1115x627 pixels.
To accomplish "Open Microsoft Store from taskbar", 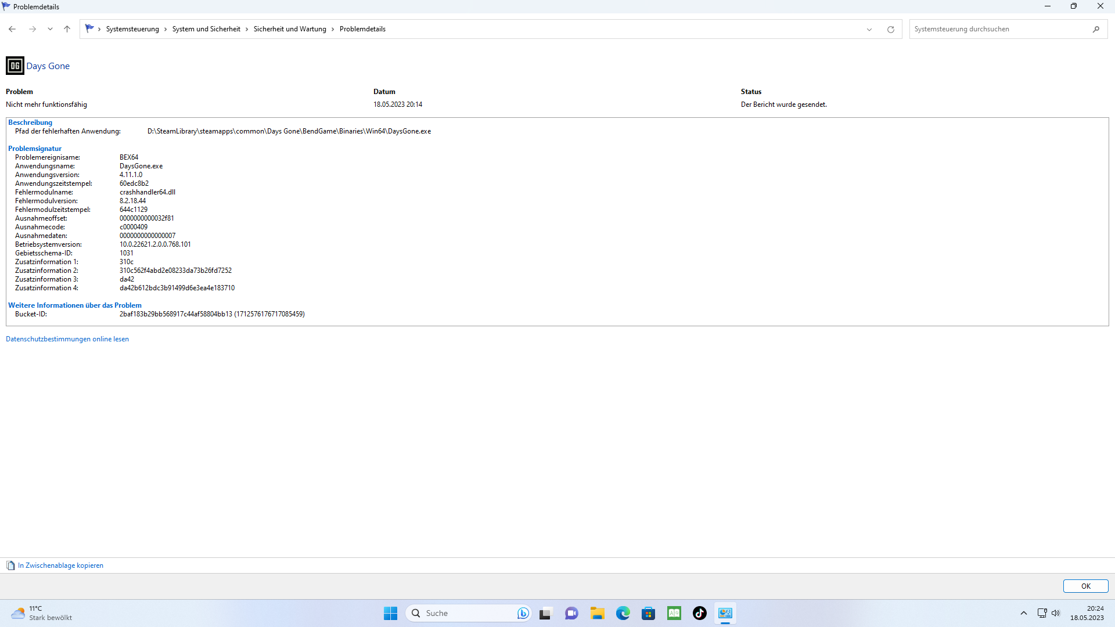I will (649, 613).
